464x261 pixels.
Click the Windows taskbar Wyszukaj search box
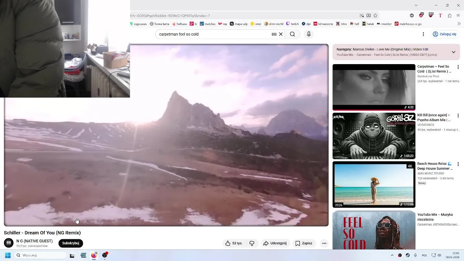click(x=41, y=255)
